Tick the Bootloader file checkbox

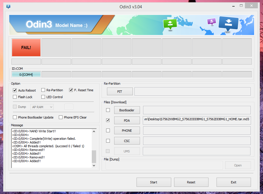(108, 110)
